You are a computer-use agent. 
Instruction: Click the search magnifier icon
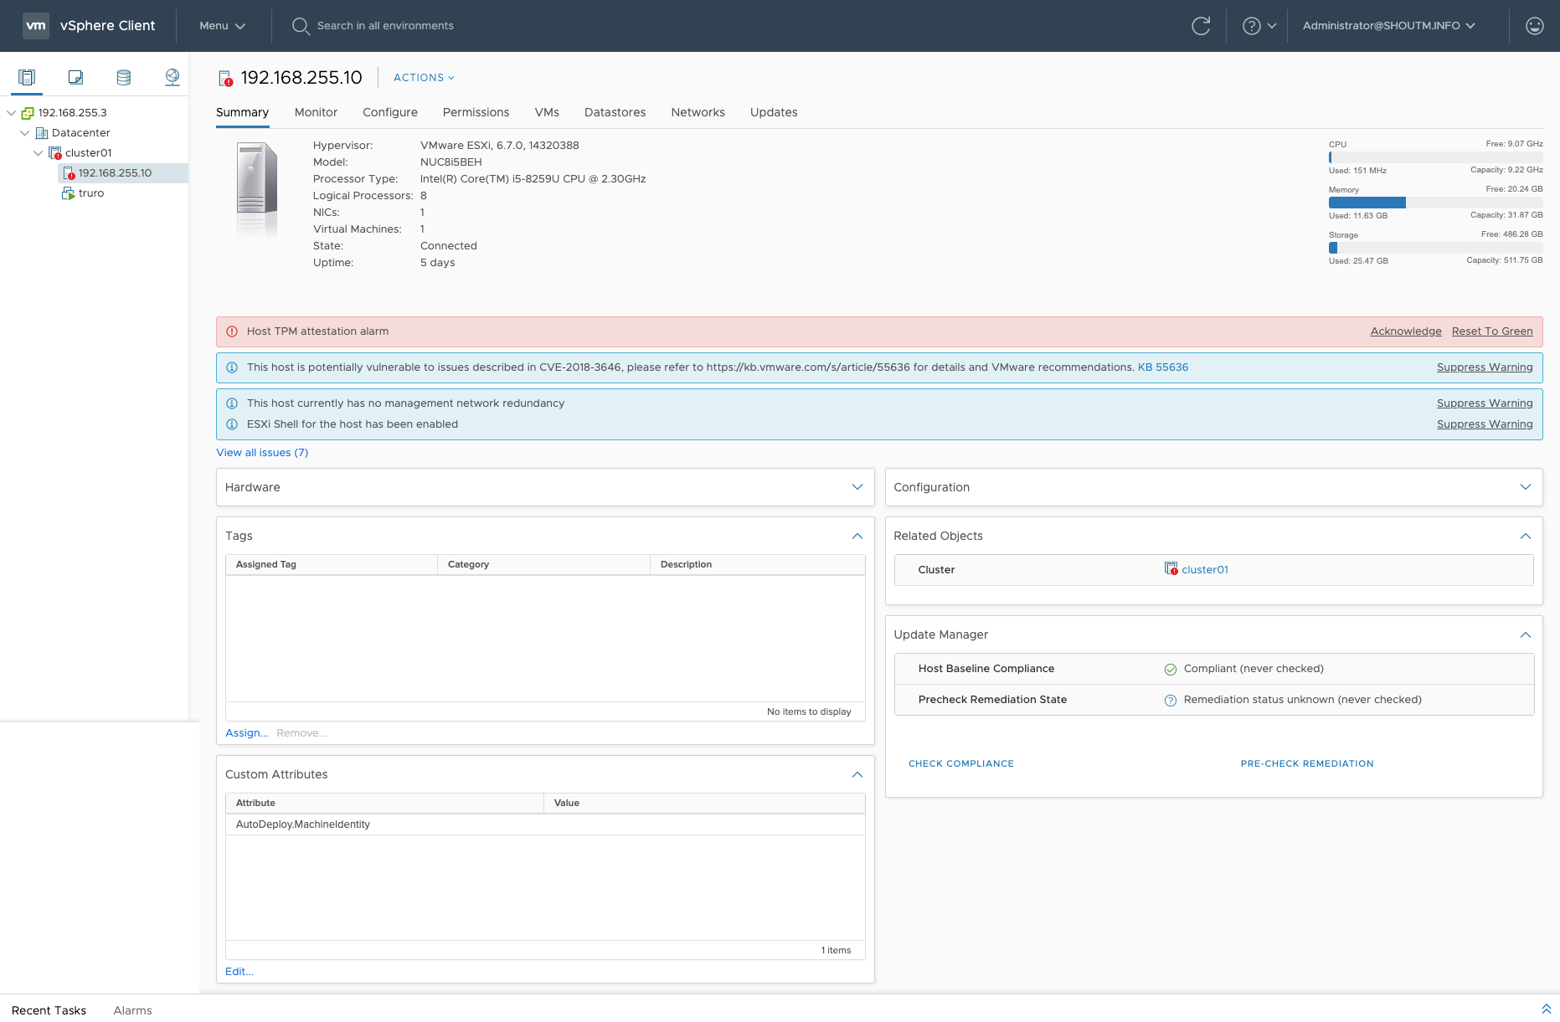tap(301, 26)
